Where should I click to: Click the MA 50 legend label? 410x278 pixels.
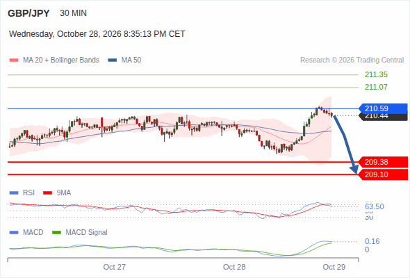pyautogui.click(x=131, y=60)
